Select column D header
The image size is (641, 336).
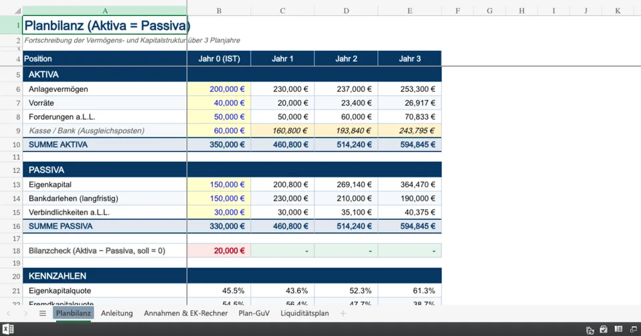click(347, 11)
